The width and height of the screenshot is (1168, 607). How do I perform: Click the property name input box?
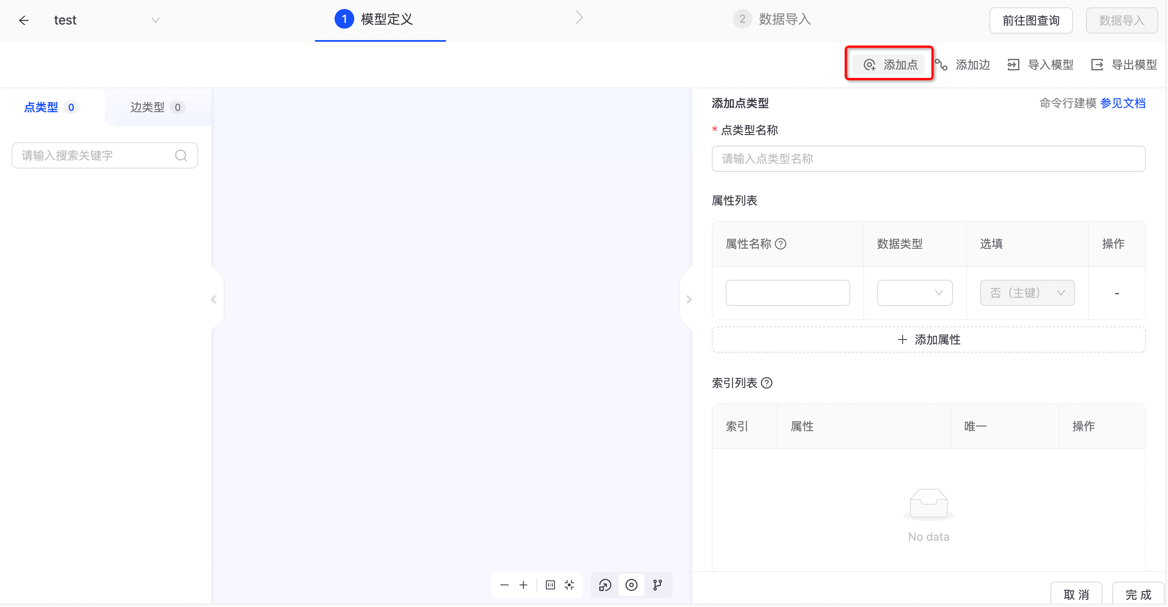[x=788, y=292]
